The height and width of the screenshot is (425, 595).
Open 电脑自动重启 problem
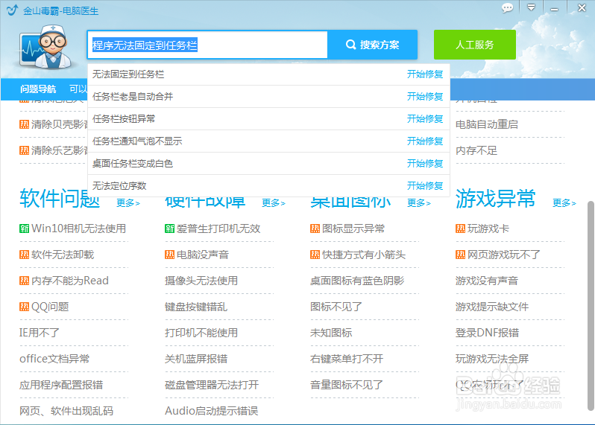click(x=487, y=124)
